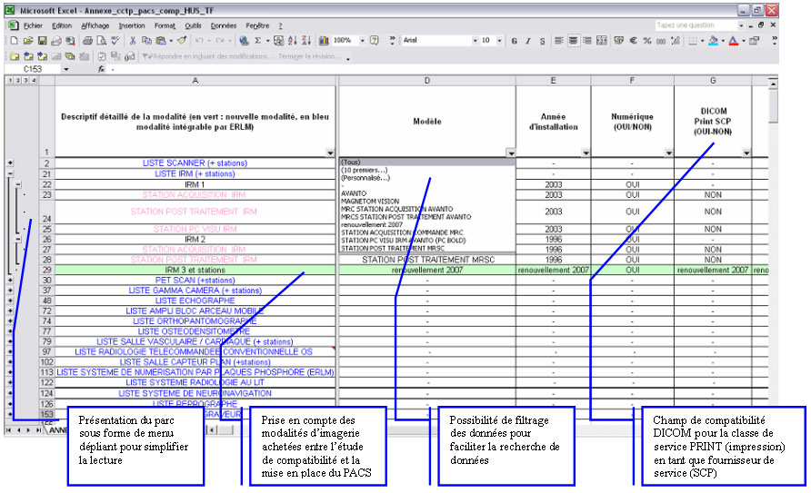Open the Données menu

pyautogui.click(x=224, y=25)
